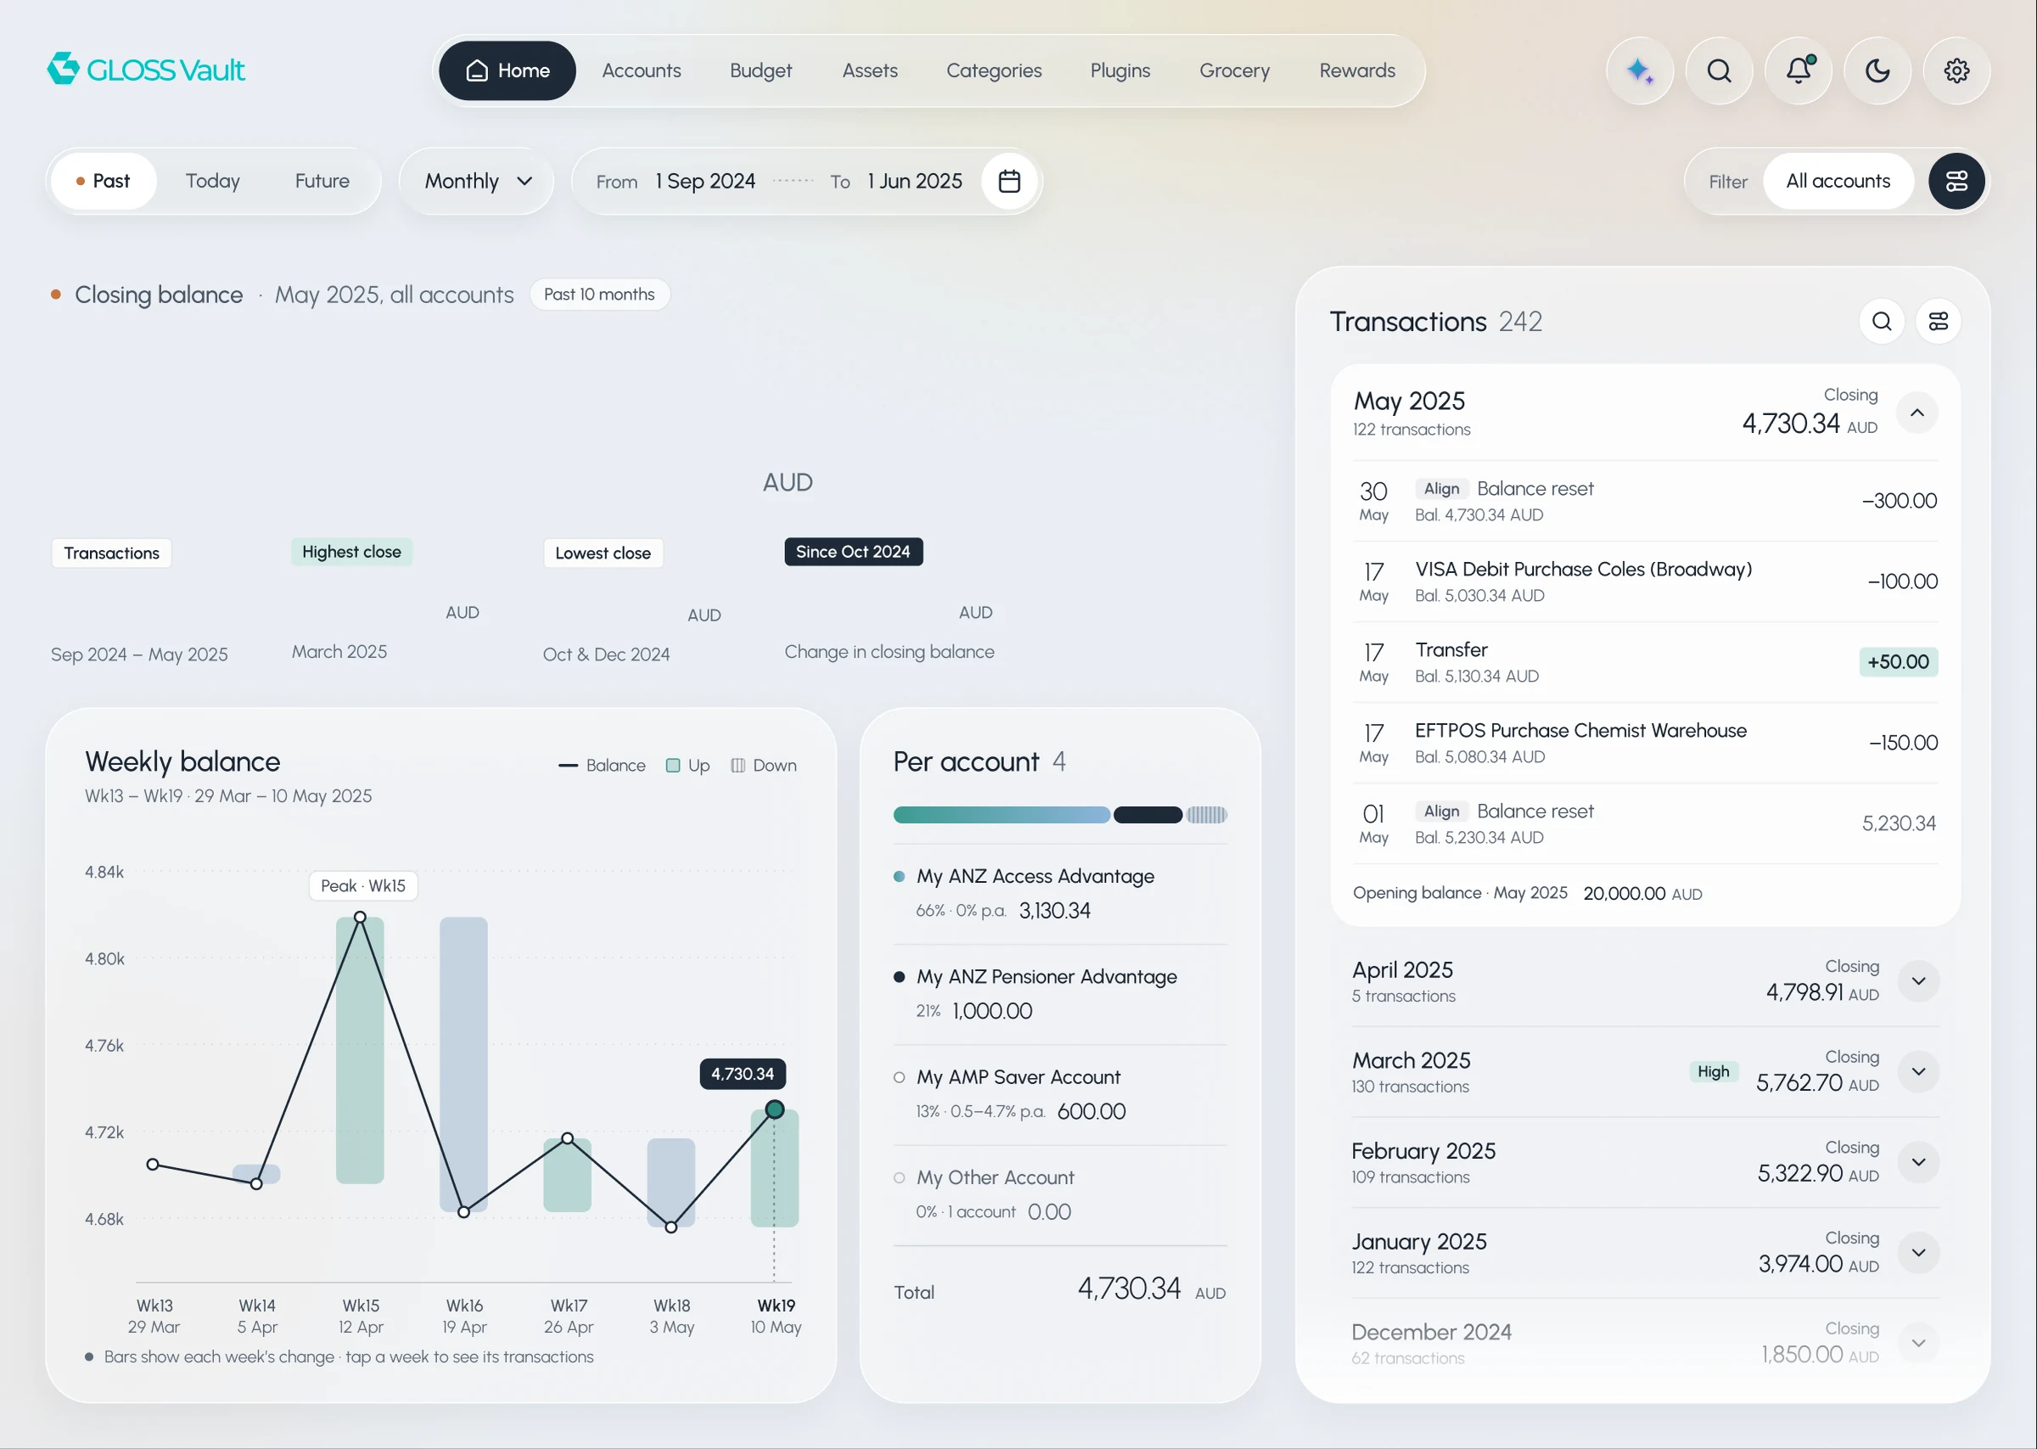Screen dimensions: 2037x1449
Task: Go to the Grocery tab
Action: click(1234, 70)
